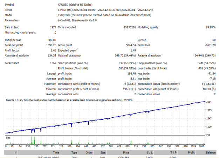This screenshot has height=158, width=219.
Task: Click the 711 balance axis label
Action: coord(208,135)
